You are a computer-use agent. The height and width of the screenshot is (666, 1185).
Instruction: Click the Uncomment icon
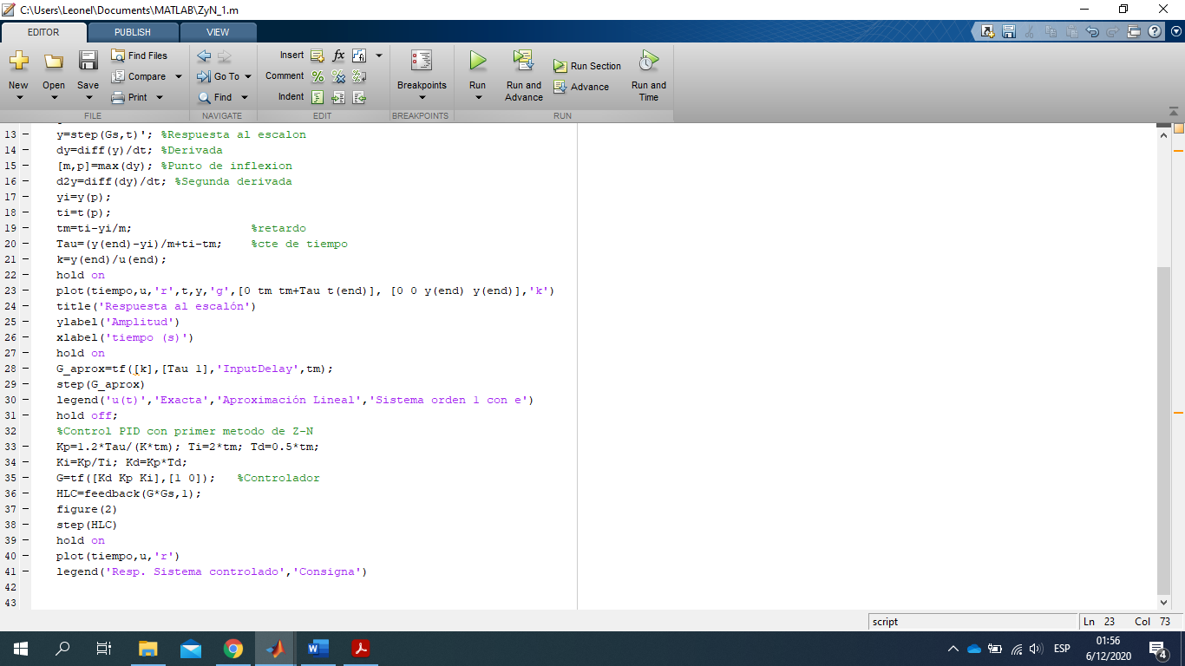(338, 76)
